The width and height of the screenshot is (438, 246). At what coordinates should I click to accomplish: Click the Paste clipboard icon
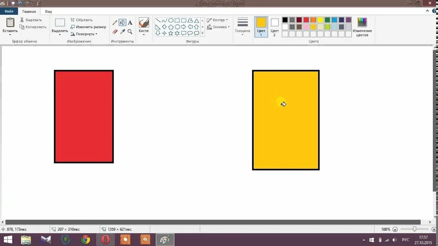(10, 23)
